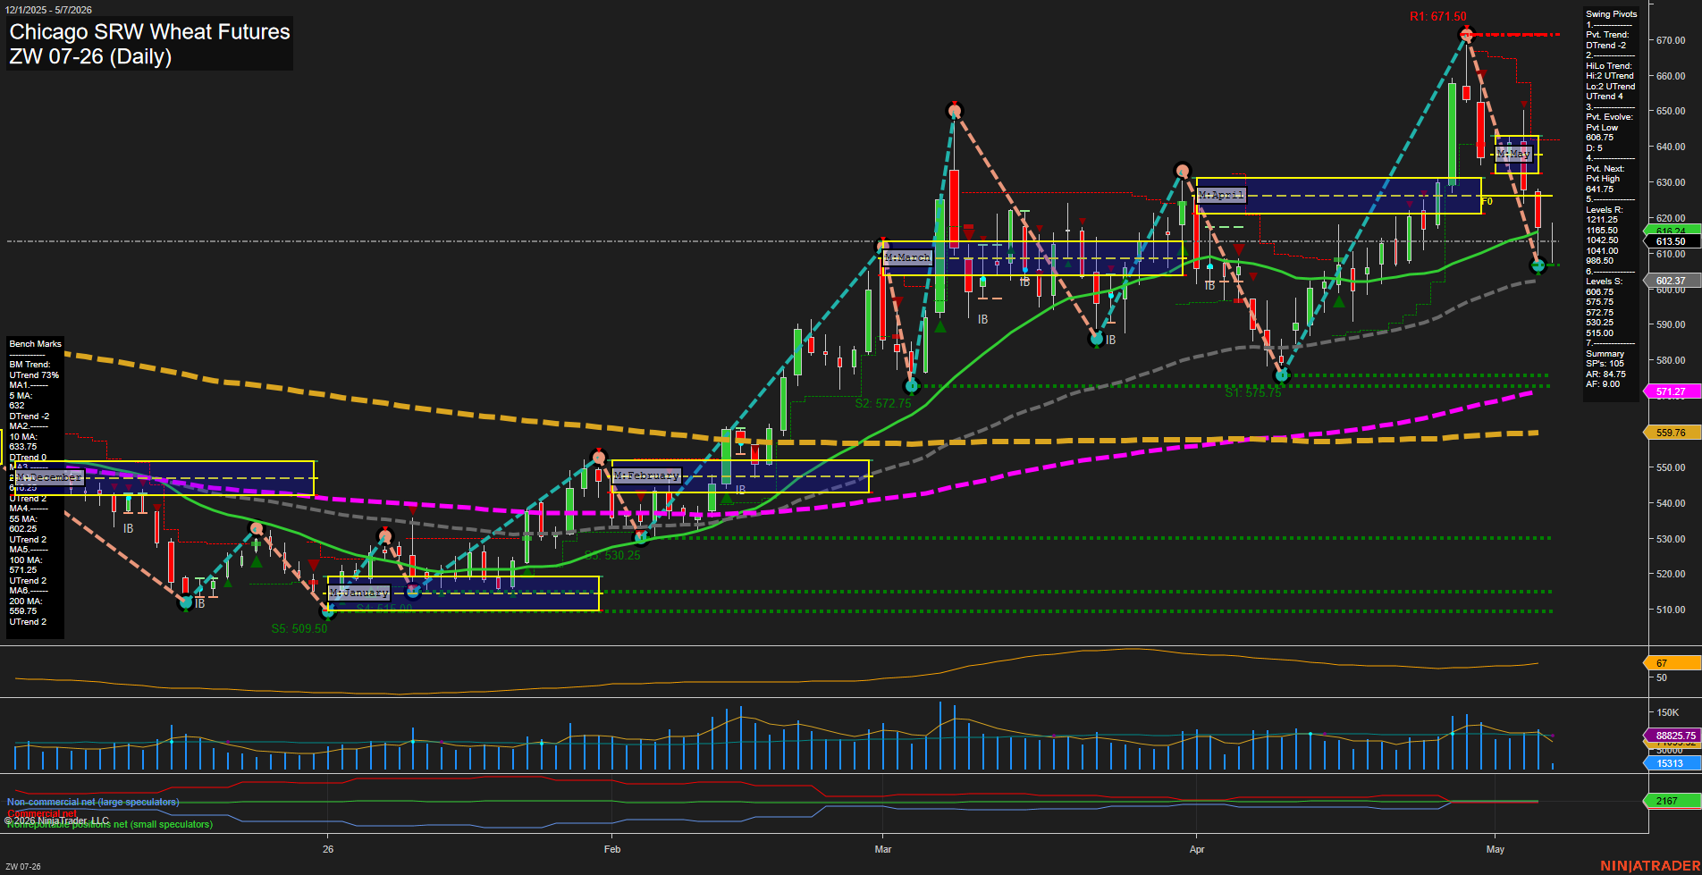Click the 26 date axis label
1702x875 pixels.
[x=328, y=849]
